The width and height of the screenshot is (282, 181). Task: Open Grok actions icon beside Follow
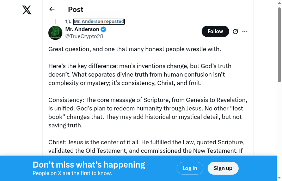[x=235, y=31]
